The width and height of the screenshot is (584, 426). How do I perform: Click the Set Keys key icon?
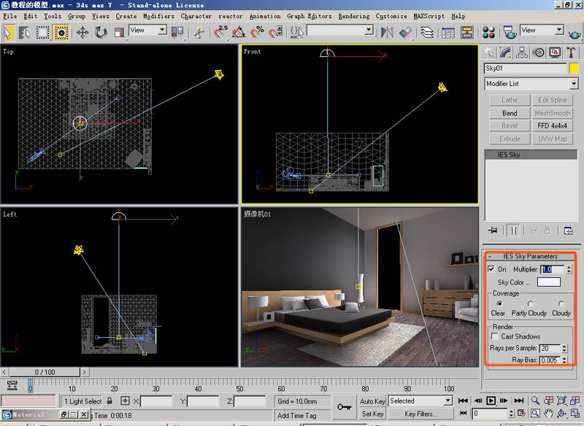344,407
